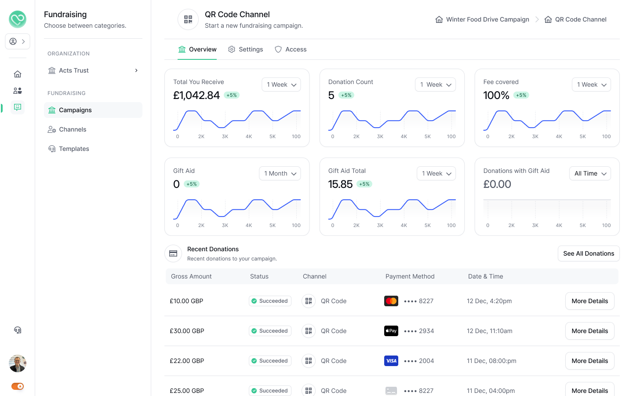Open the Total You Receive period dropdown

[x=281, y=84]
